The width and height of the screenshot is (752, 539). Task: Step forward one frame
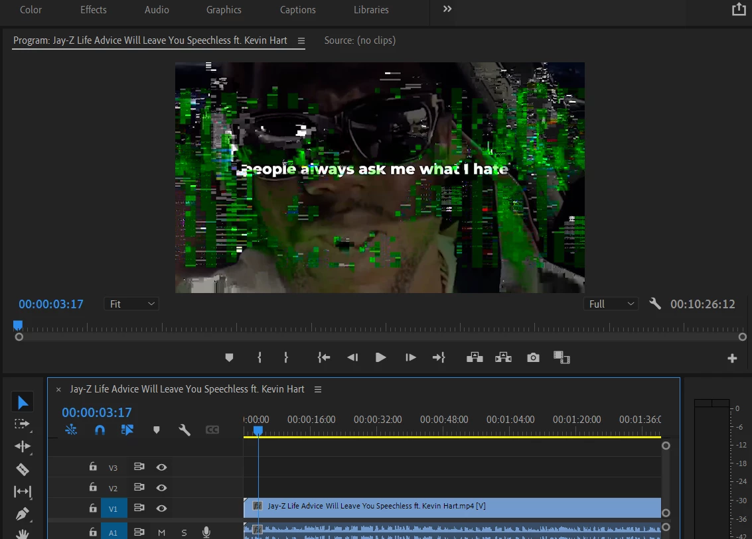(x=411, y=357)
